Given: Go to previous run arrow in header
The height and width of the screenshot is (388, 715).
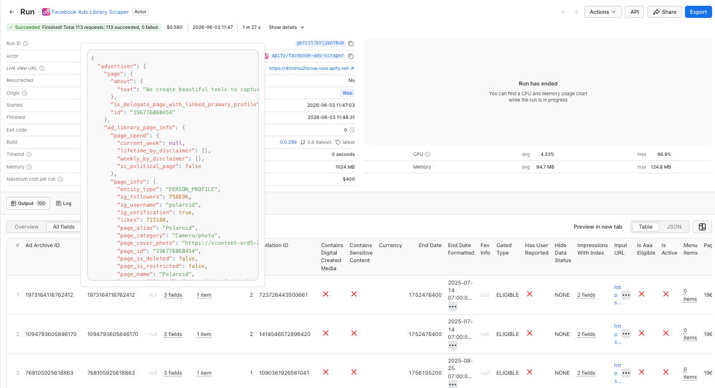Looking at the screenshot, I should pyautogui.click(x=564, y=12).
